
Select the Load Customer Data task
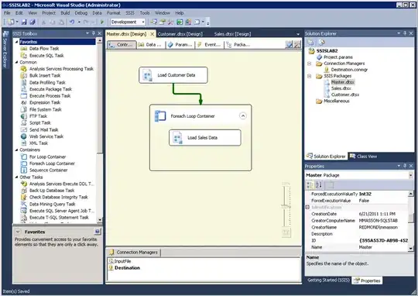(x=173, y=75)
